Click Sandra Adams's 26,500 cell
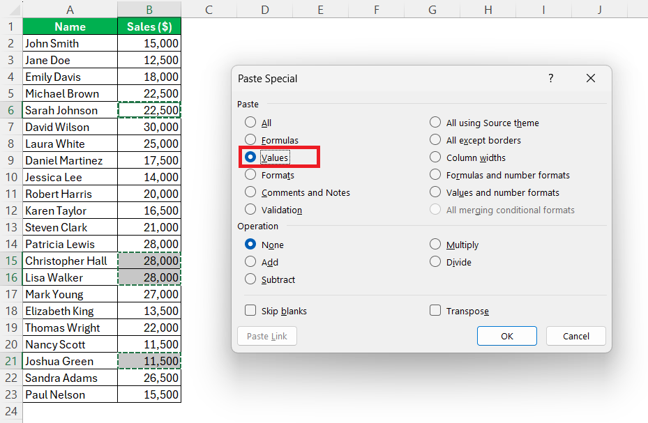 pos(149,378)
